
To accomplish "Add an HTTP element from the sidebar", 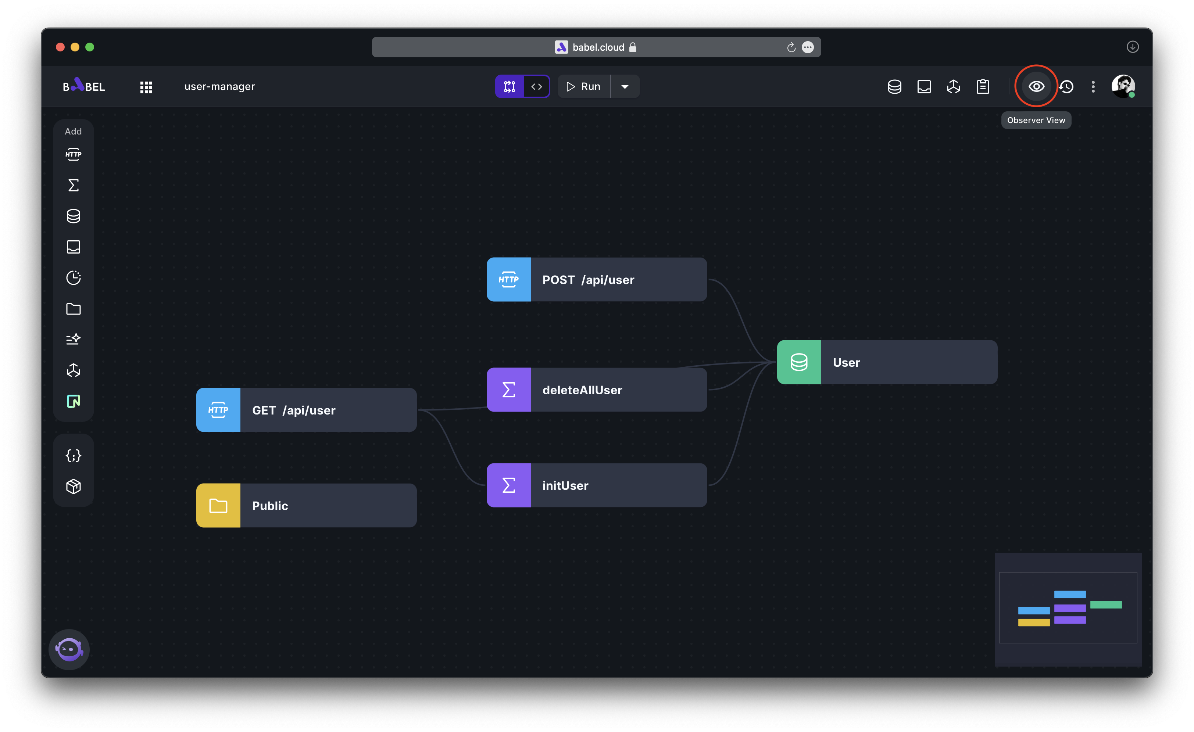I will (73, 155).
